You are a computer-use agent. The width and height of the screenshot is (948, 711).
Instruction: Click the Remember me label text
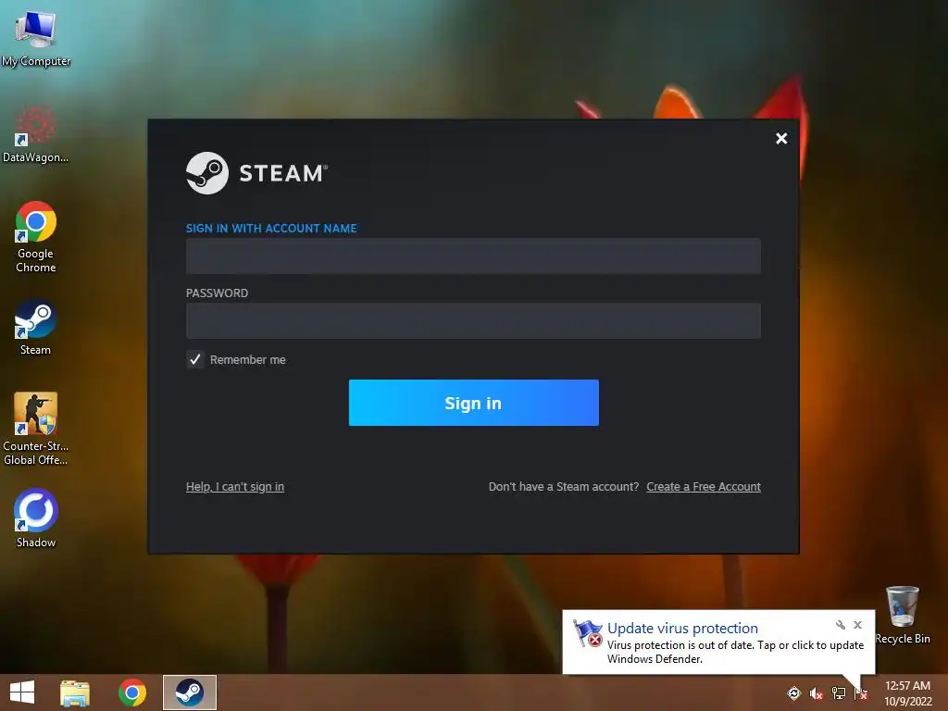pyautogui.click(x=248, y=360)
